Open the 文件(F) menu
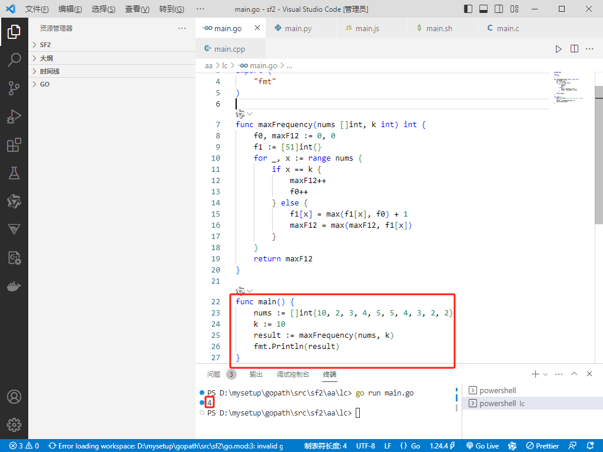Viewport: 603px width, 452px height. coord(37,9)
